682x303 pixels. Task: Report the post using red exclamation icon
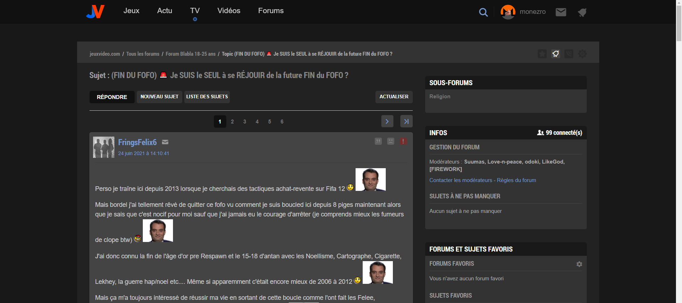(403, 141)
